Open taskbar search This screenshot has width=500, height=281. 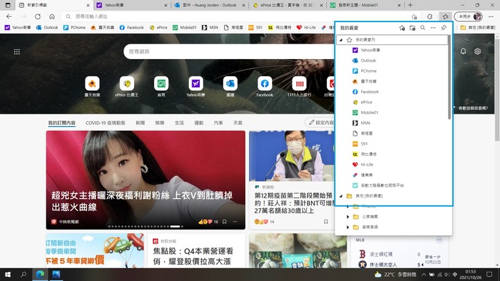click(24, 274)
